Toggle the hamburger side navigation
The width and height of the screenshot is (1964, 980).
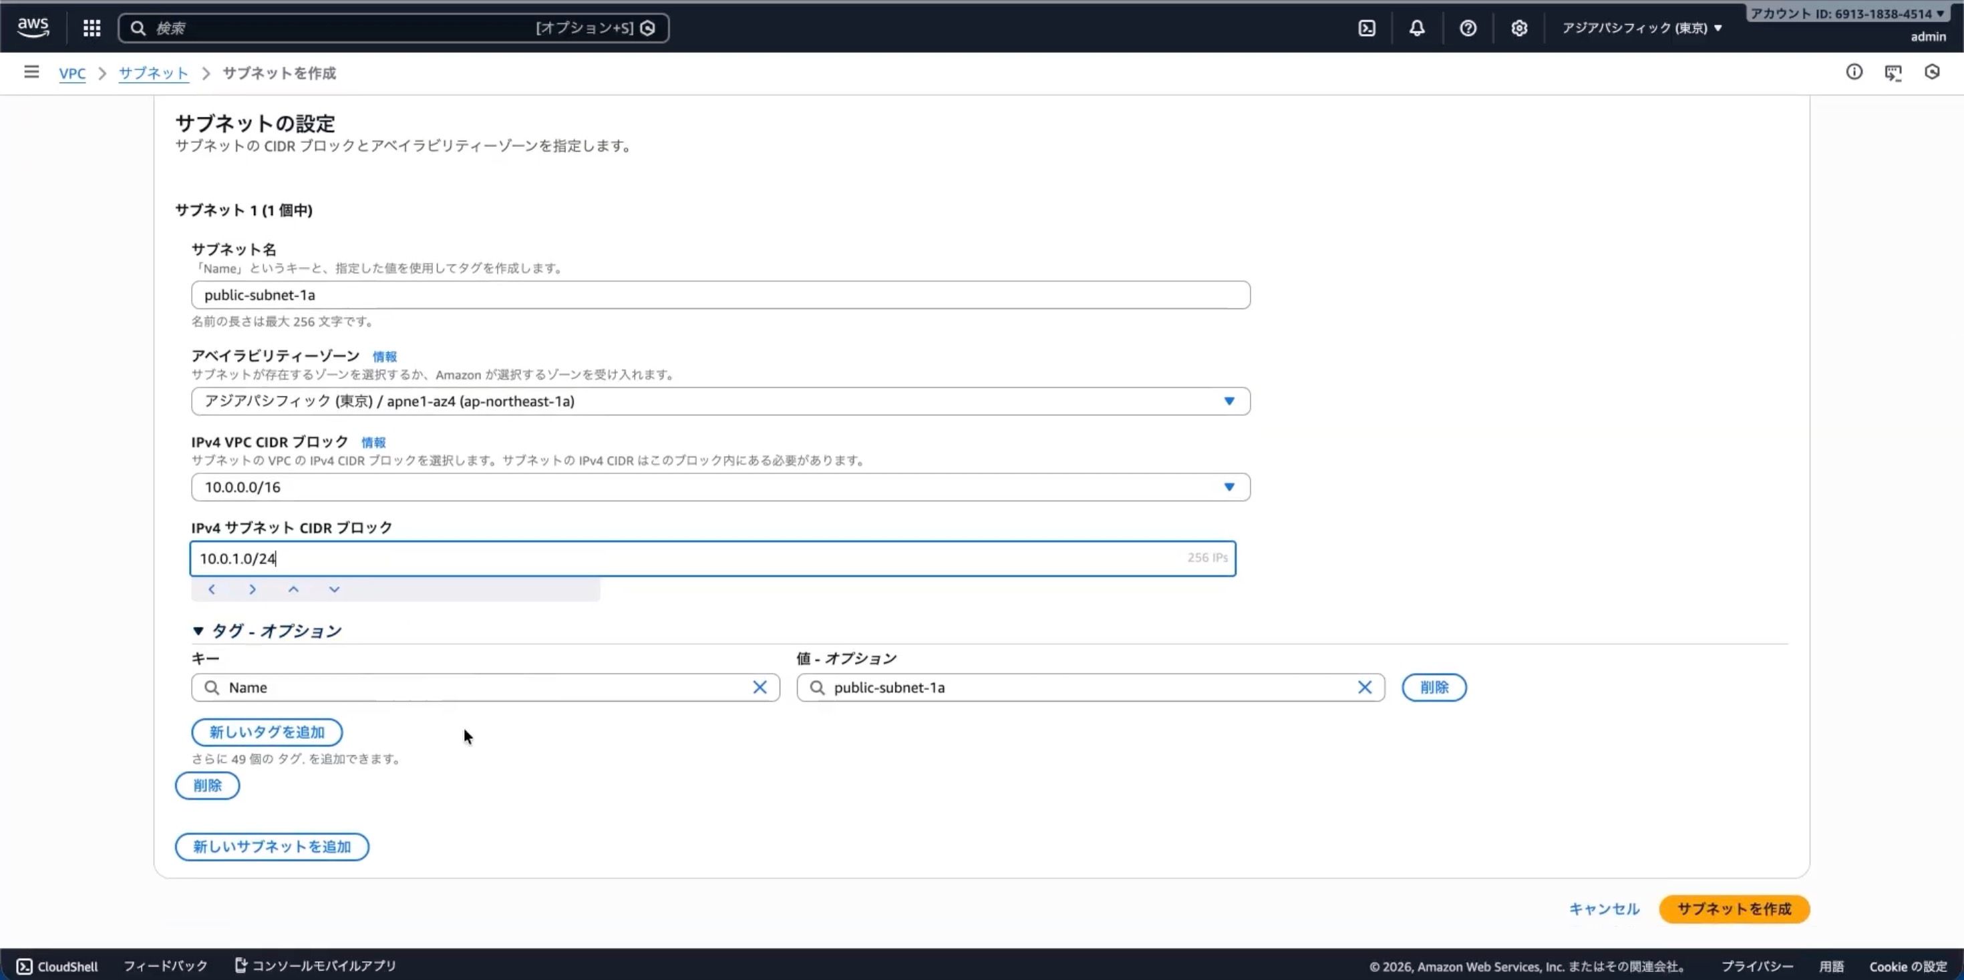[x=31, y=72]
